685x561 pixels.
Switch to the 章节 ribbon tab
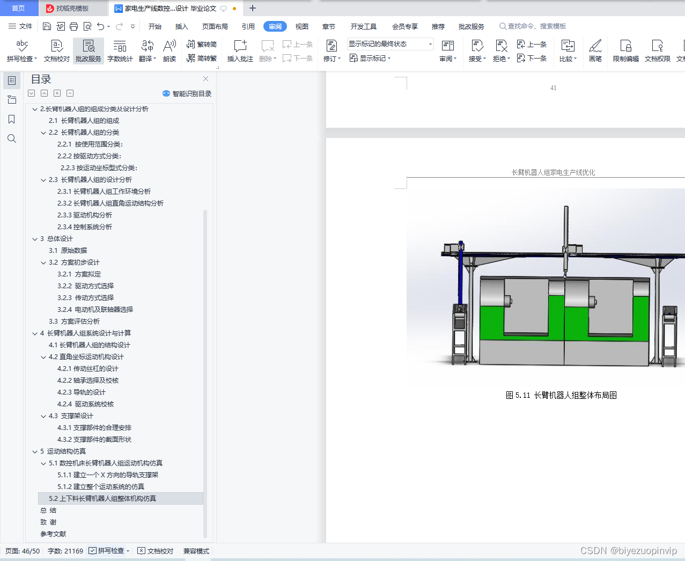point(329,26)
